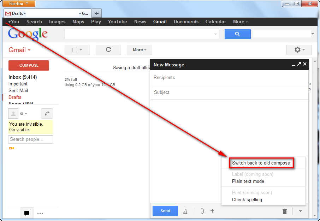Viewport: 320px width, 221px height.
Task: Click the red COMPOSE button
Action: 29,65
